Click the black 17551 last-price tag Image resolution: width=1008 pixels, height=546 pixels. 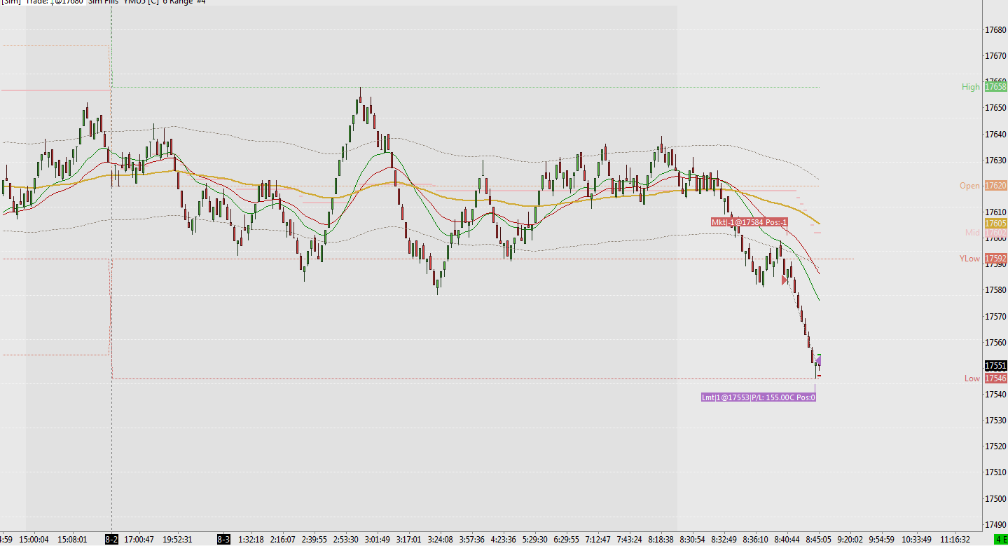[995, 366]
